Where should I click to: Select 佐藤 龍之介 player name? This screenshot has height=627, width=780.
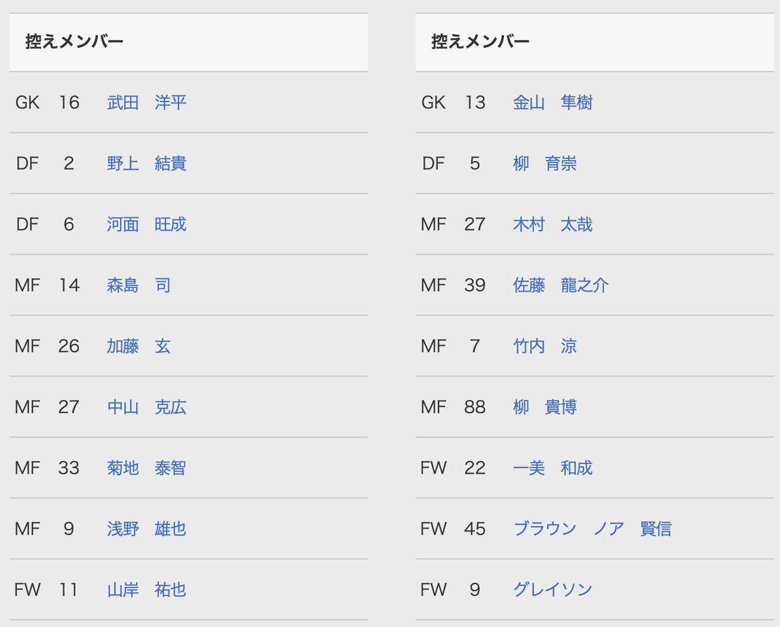(x=561, y=285)
